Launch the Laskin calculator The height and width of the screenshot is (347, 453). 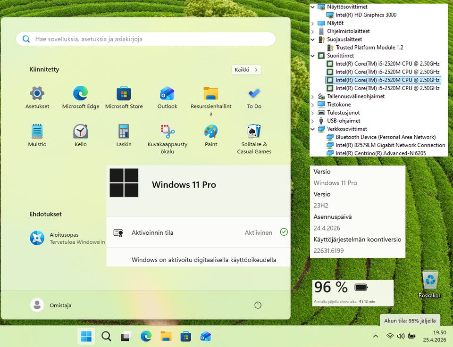[124, 135]
